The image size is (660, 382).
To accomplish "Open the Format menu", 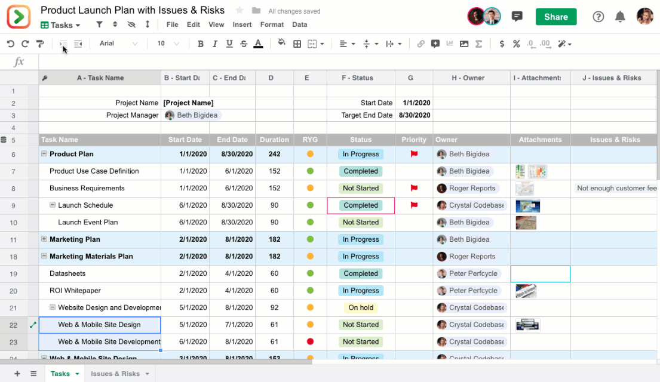I will tap(272, 24).
